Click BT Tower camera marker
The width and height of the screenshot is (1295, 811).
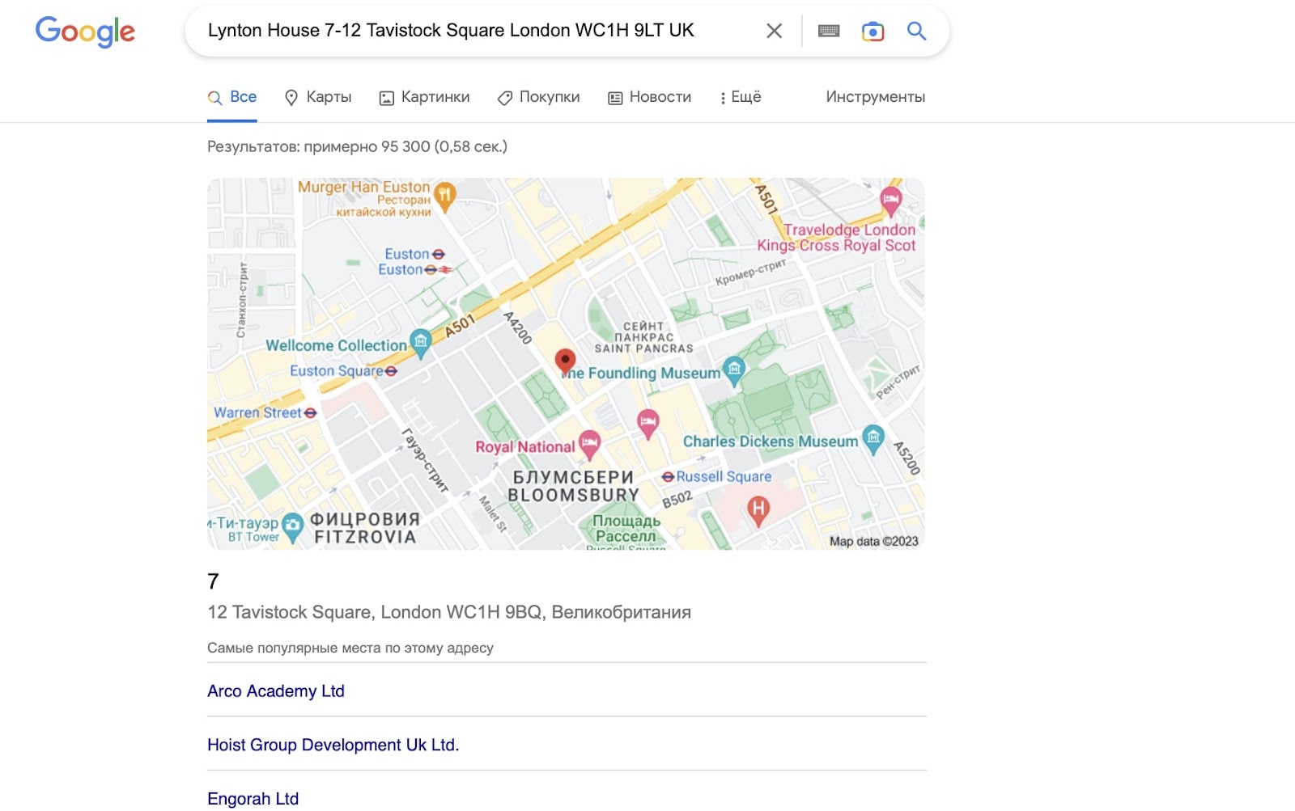click(x=292, y=526)
